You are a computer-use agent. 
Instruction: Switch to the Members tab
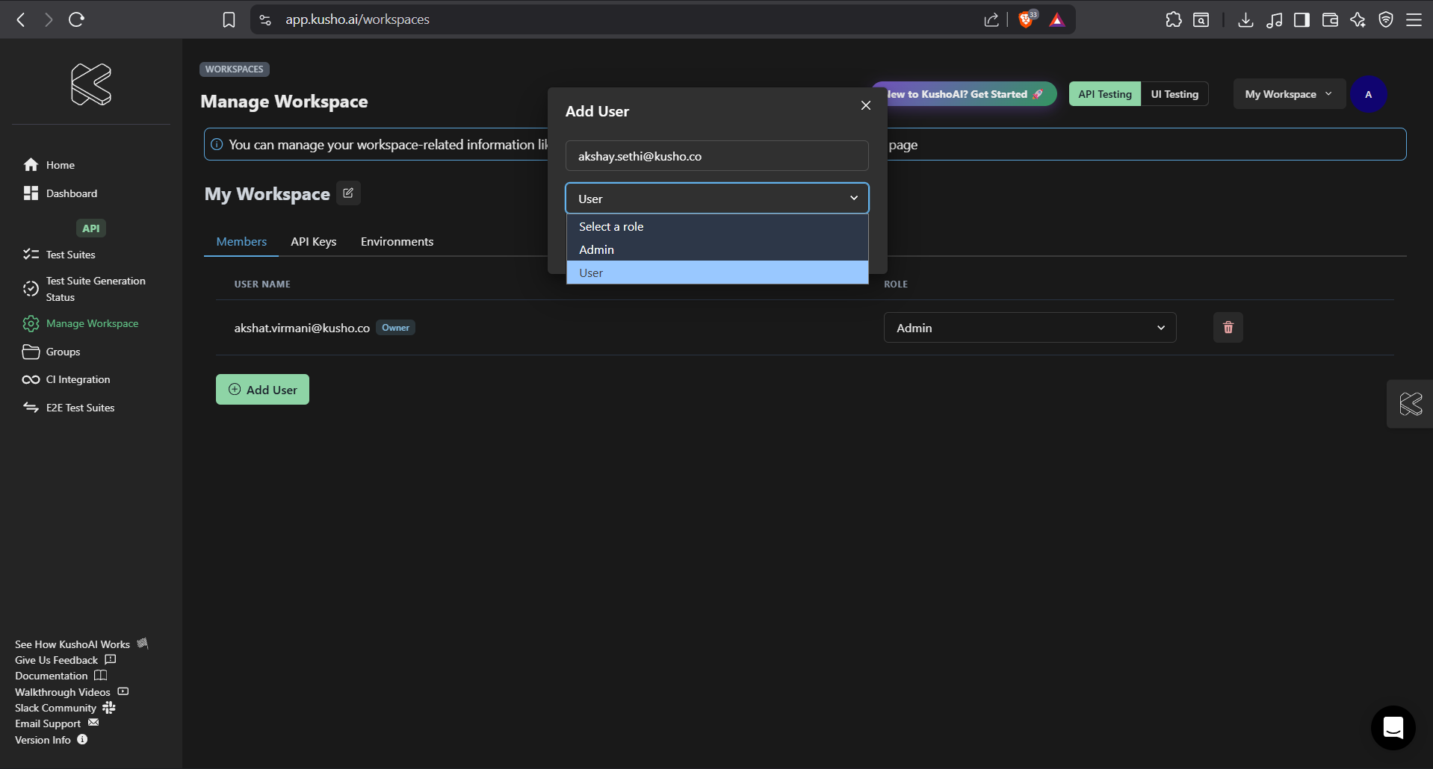[x=241, y=242]
